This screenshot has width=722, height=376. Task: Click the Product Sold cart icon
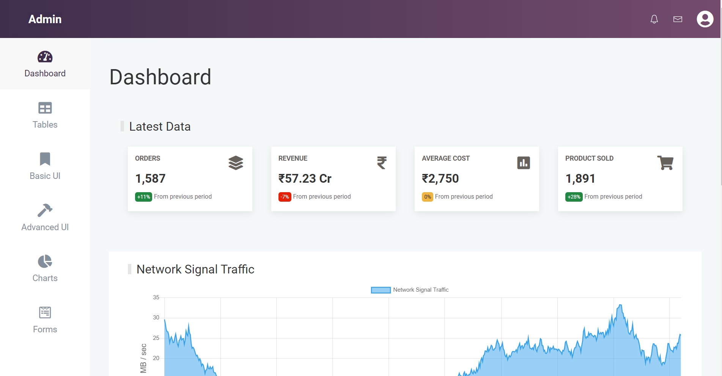tap(665, 163)
